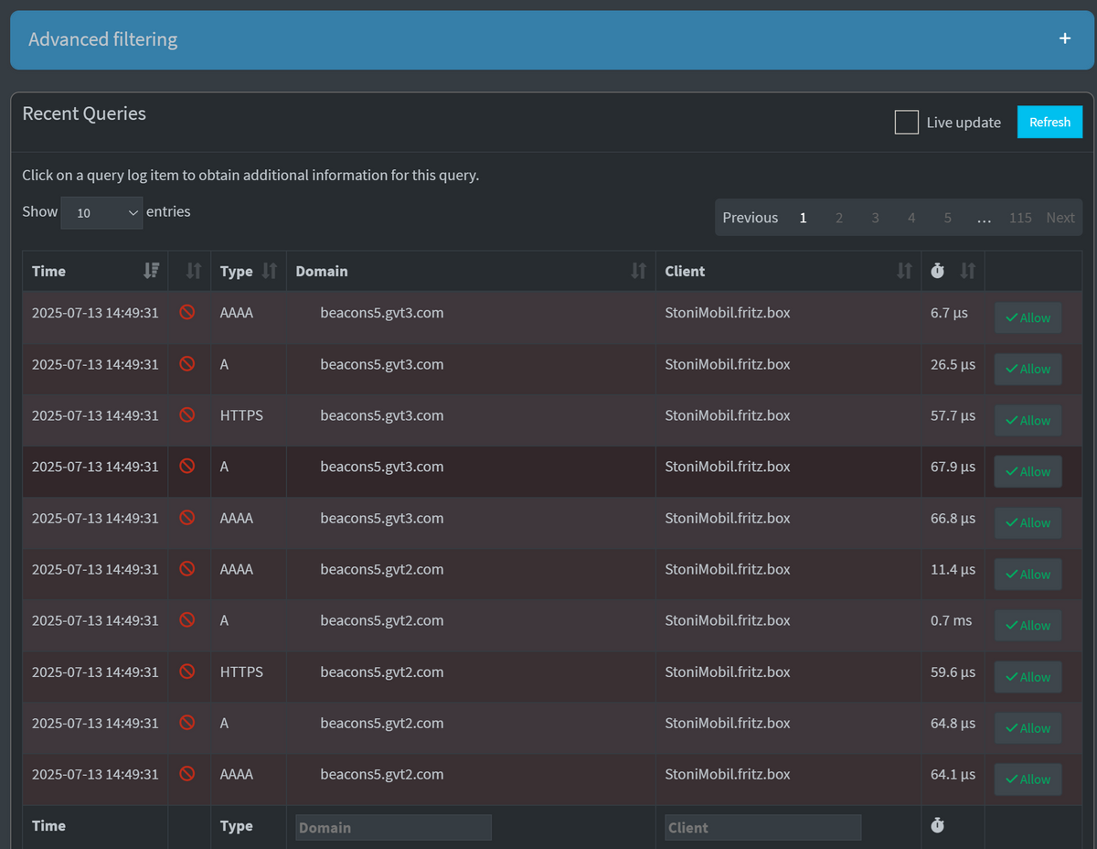Viewport: 1097px width, 849px height.
Task: Click the blocked icon on the 0.7 ms row
Action: click(x=186, y=620)
